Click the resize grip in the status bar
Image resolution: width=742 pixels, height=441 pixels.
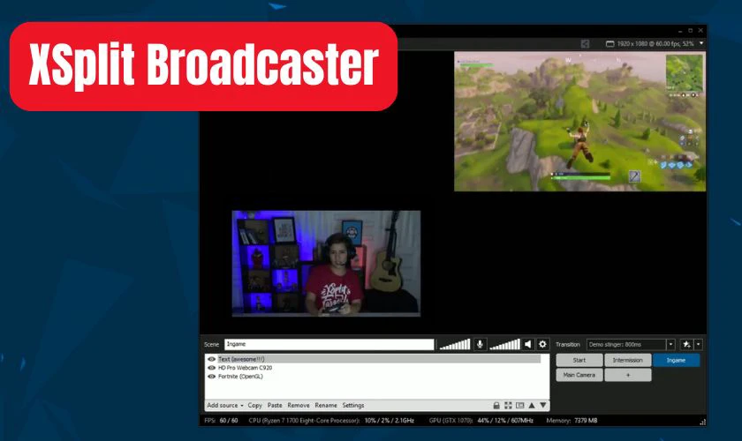pyautogui.click(x=702, y=422)
